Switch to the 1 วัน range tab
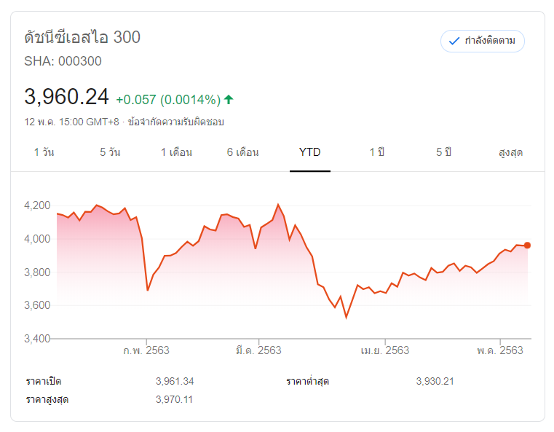This screenshot has width=554, height=432. click(x=44, y=152)
